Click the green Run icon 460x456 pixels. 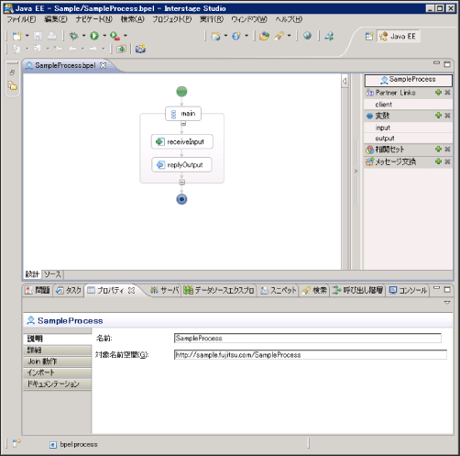click(x=94, y=36)
